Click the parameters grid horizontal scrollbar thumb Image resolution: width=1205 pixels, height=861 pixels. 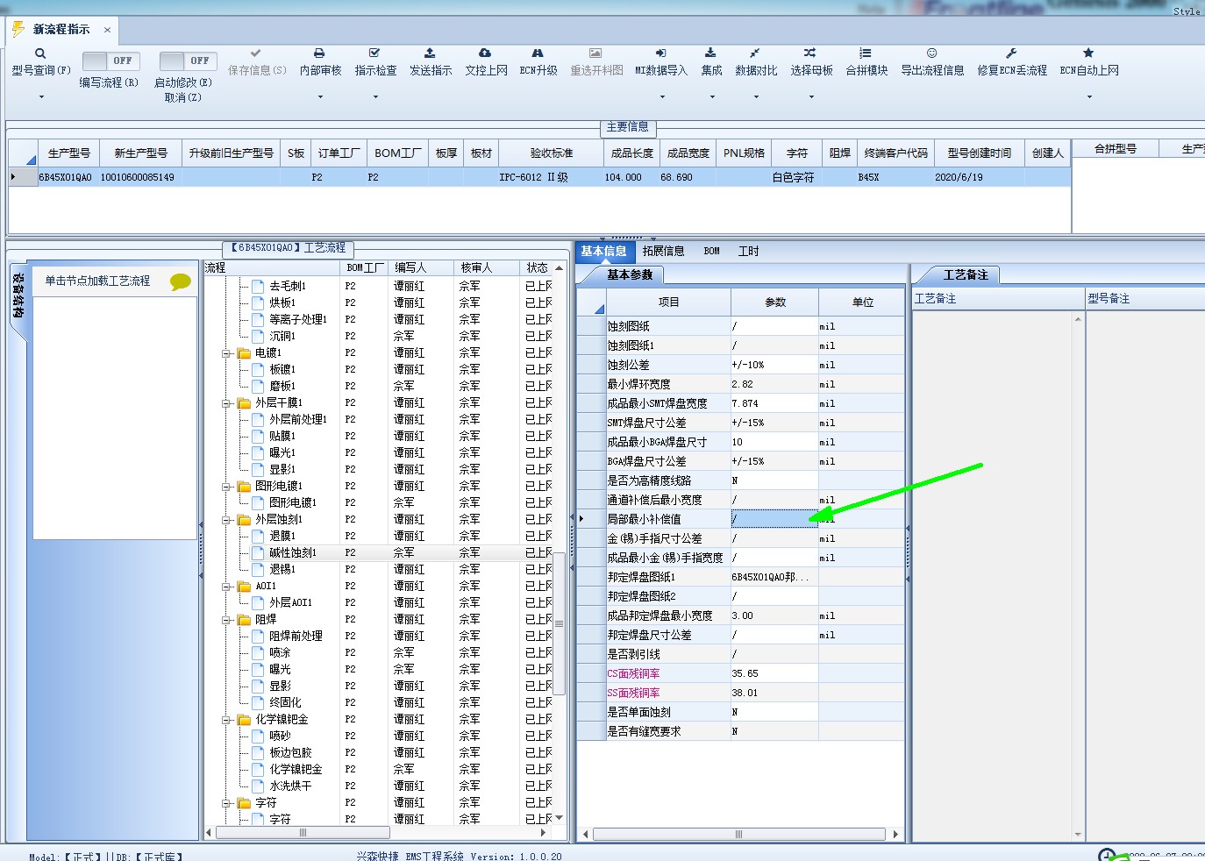click(738, 834)
